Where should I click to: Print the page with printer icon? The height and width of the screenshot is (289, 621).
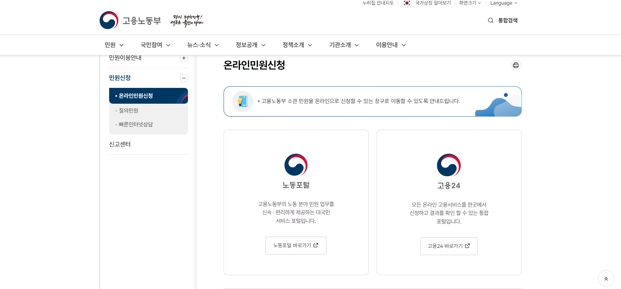coord(516,65)
